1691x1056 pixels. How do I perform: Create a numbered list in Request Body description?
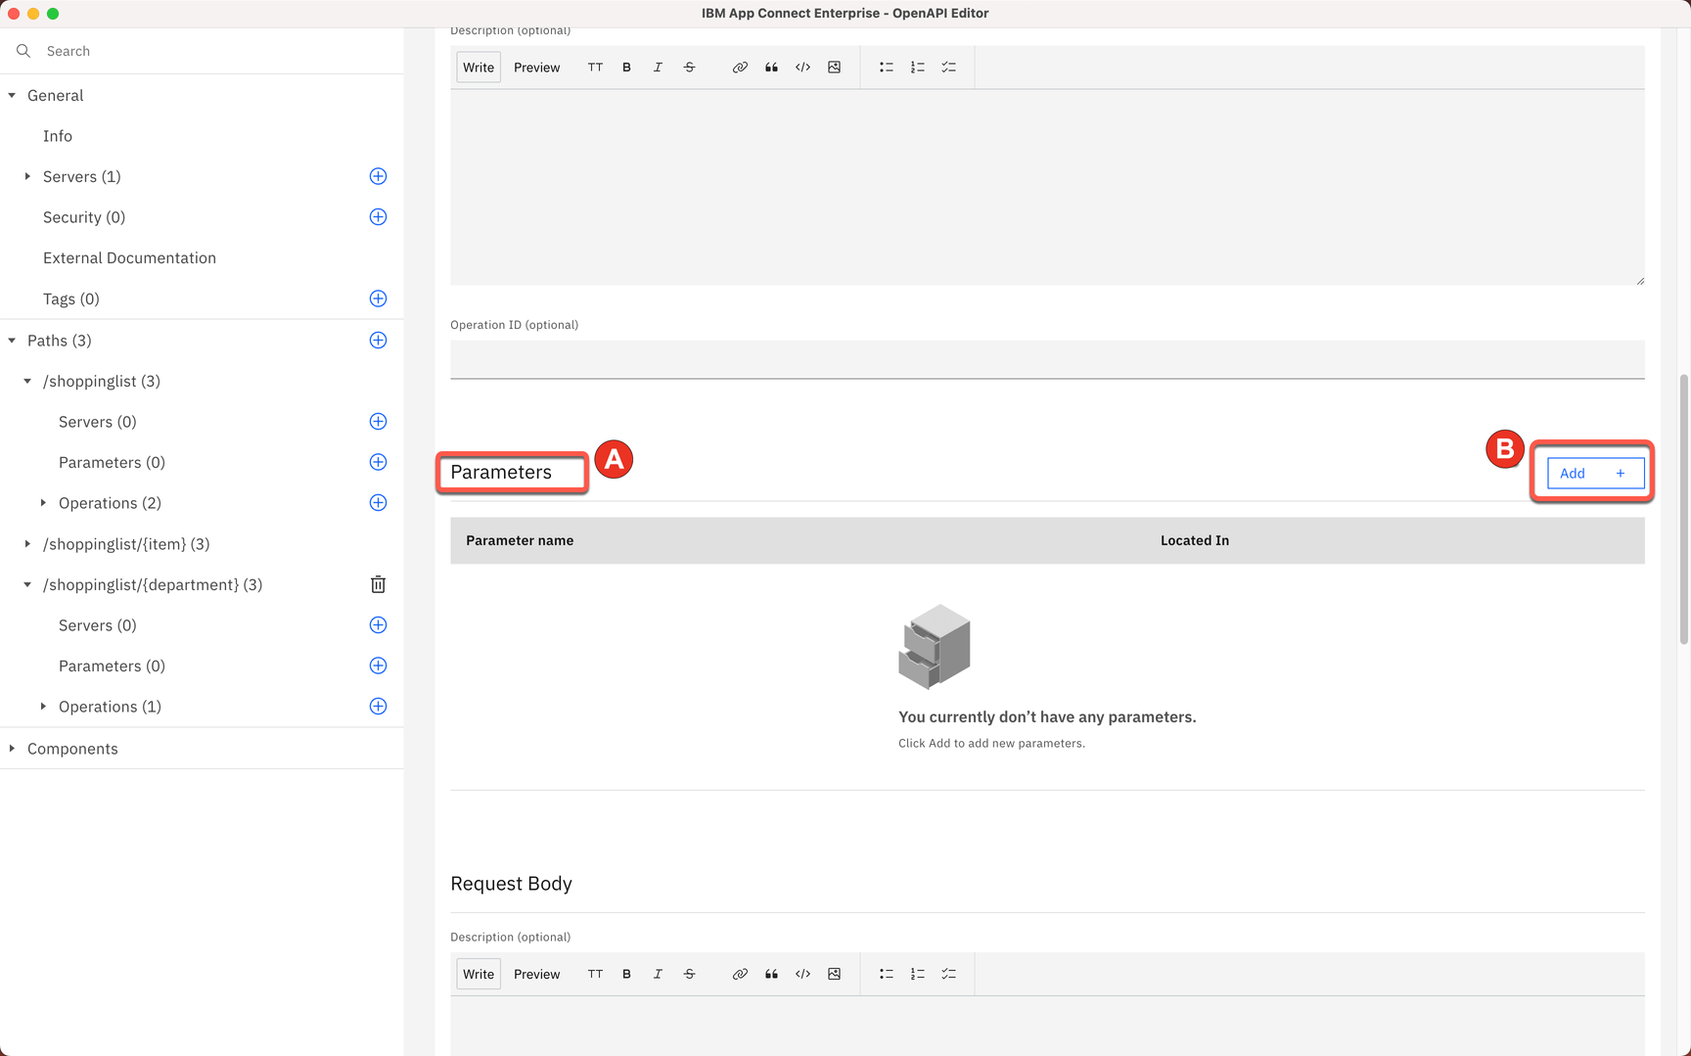click(x=917, y=973)
